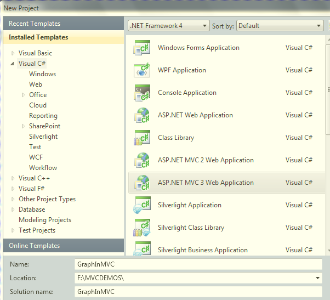Click the 'Console Application' template name

point(187,93)
